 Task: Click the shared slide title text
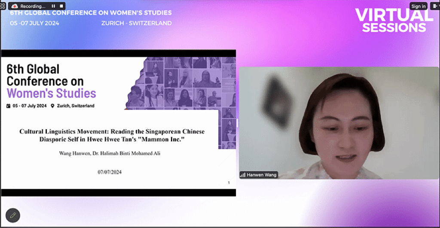point(112,135)
